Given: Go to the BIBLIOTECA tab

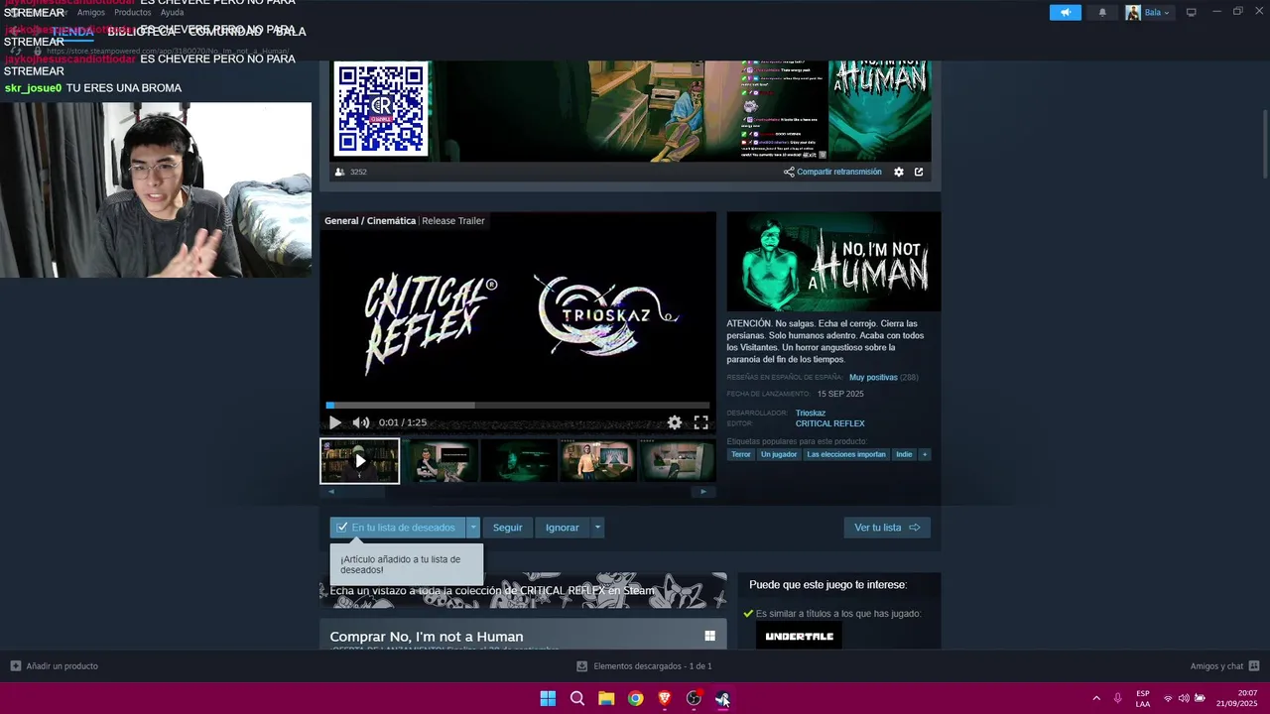Looking at the screenshot, I should 141,31.
